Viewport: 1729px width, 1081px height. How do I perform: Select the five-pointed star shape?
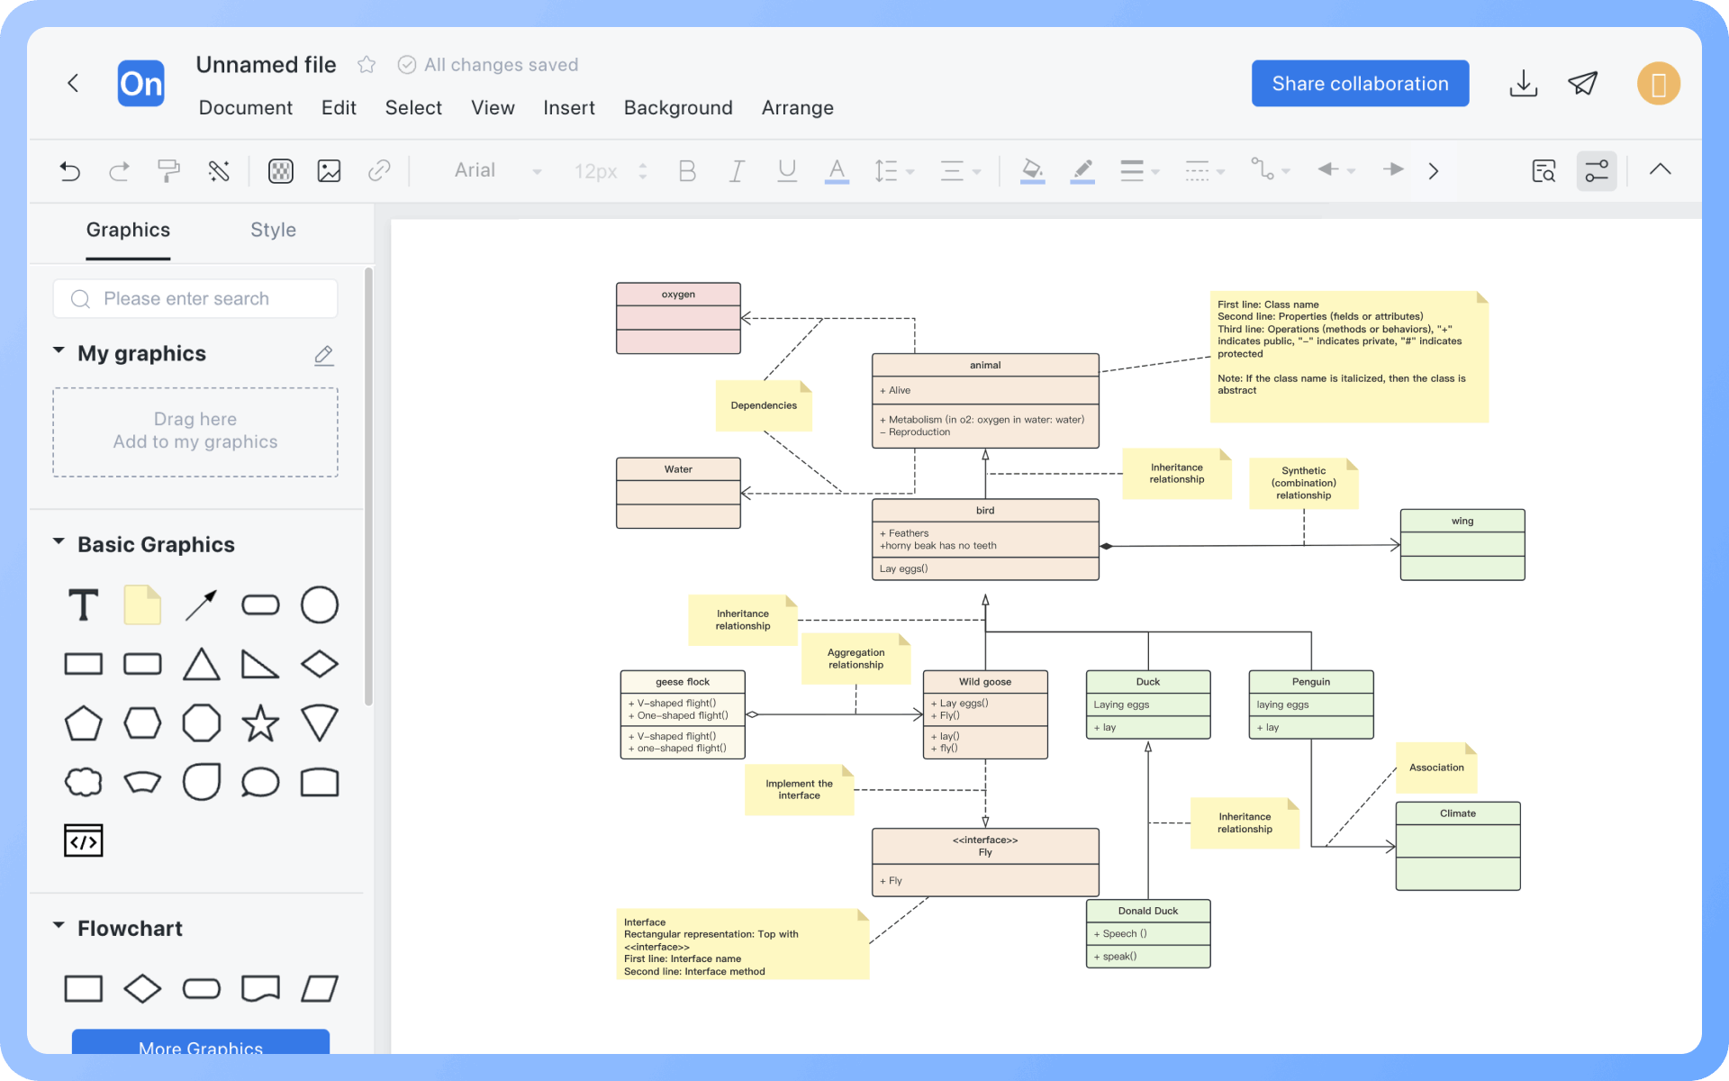point(260,723)
